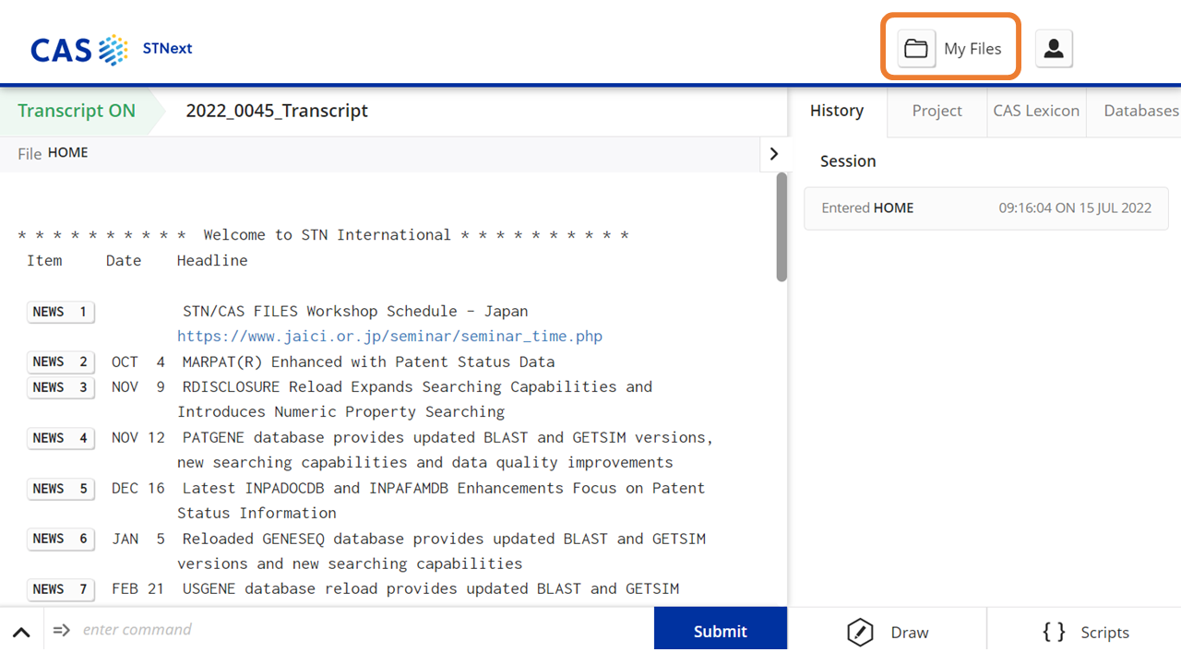
Task: Open the My Files folder icon
Action: 916,49
